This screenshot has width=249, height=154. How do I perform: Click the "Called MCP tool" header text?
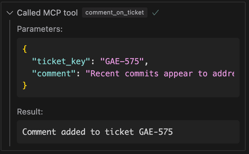(x=47, y=13)
